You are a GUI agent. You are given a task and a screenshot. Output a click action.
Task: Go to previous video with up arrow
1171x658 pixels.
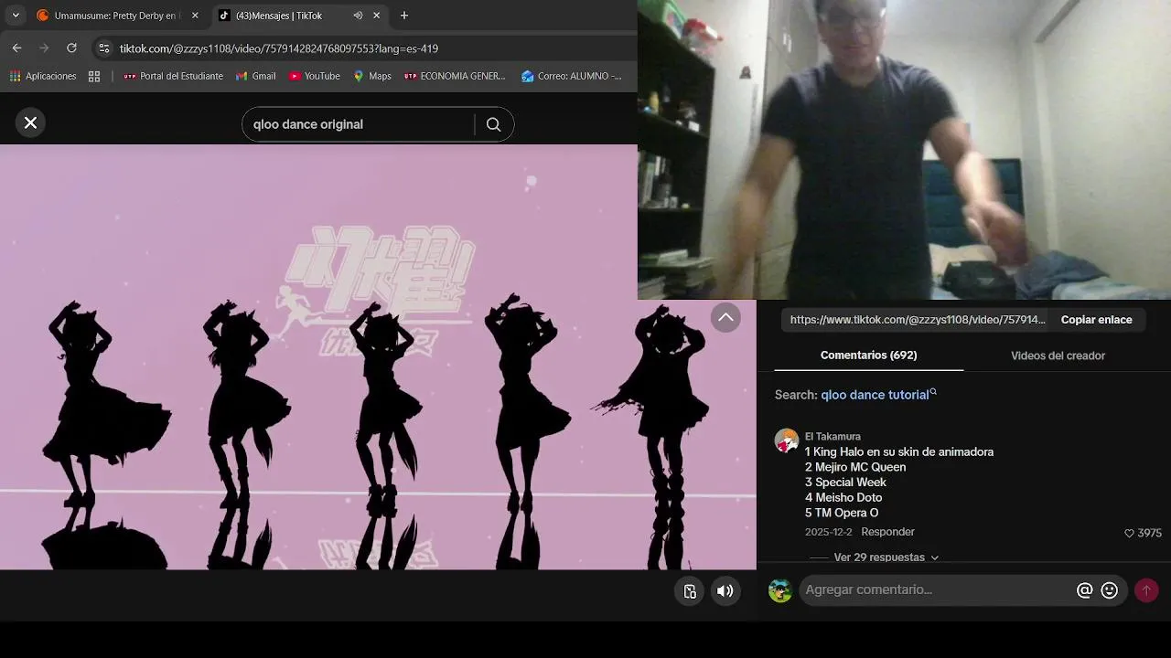click(725, 318)
